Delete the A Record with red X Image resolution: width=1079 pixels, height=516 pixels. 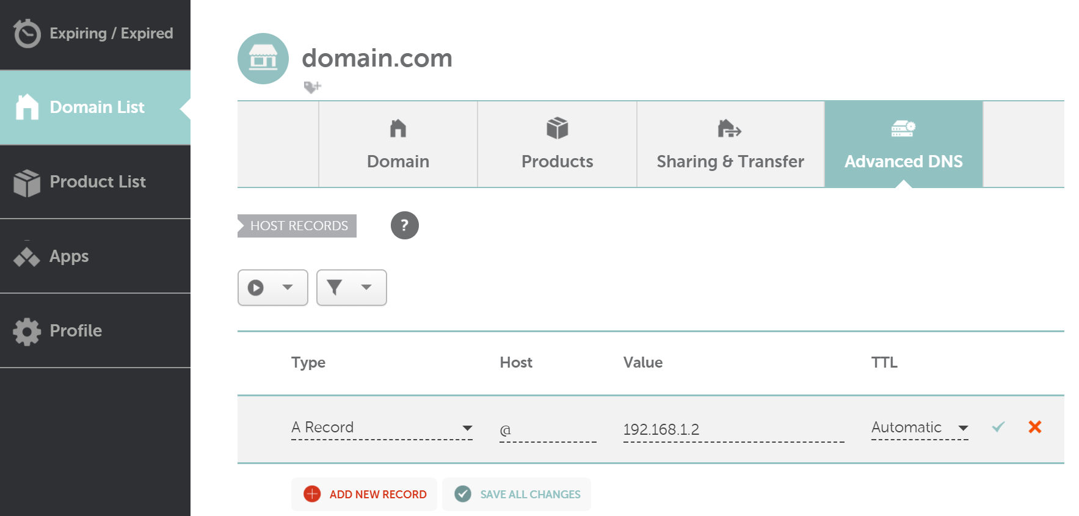pos(1034,427)
